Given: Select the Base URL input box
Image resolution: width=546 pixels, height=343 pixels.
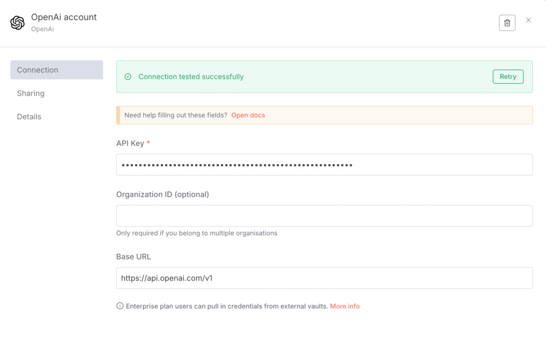Looking at the screenshot, I should tap(324, 278).
